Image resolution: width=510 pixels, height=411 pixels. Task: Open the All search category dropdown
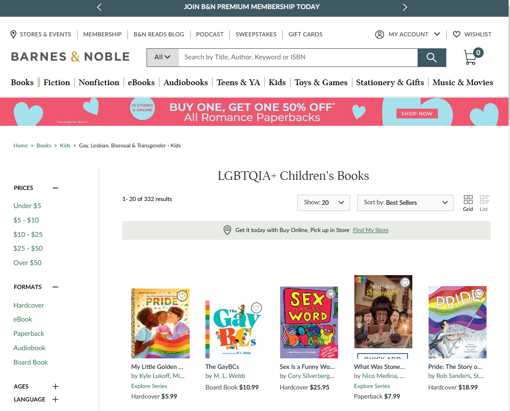[x=162, y=57]
